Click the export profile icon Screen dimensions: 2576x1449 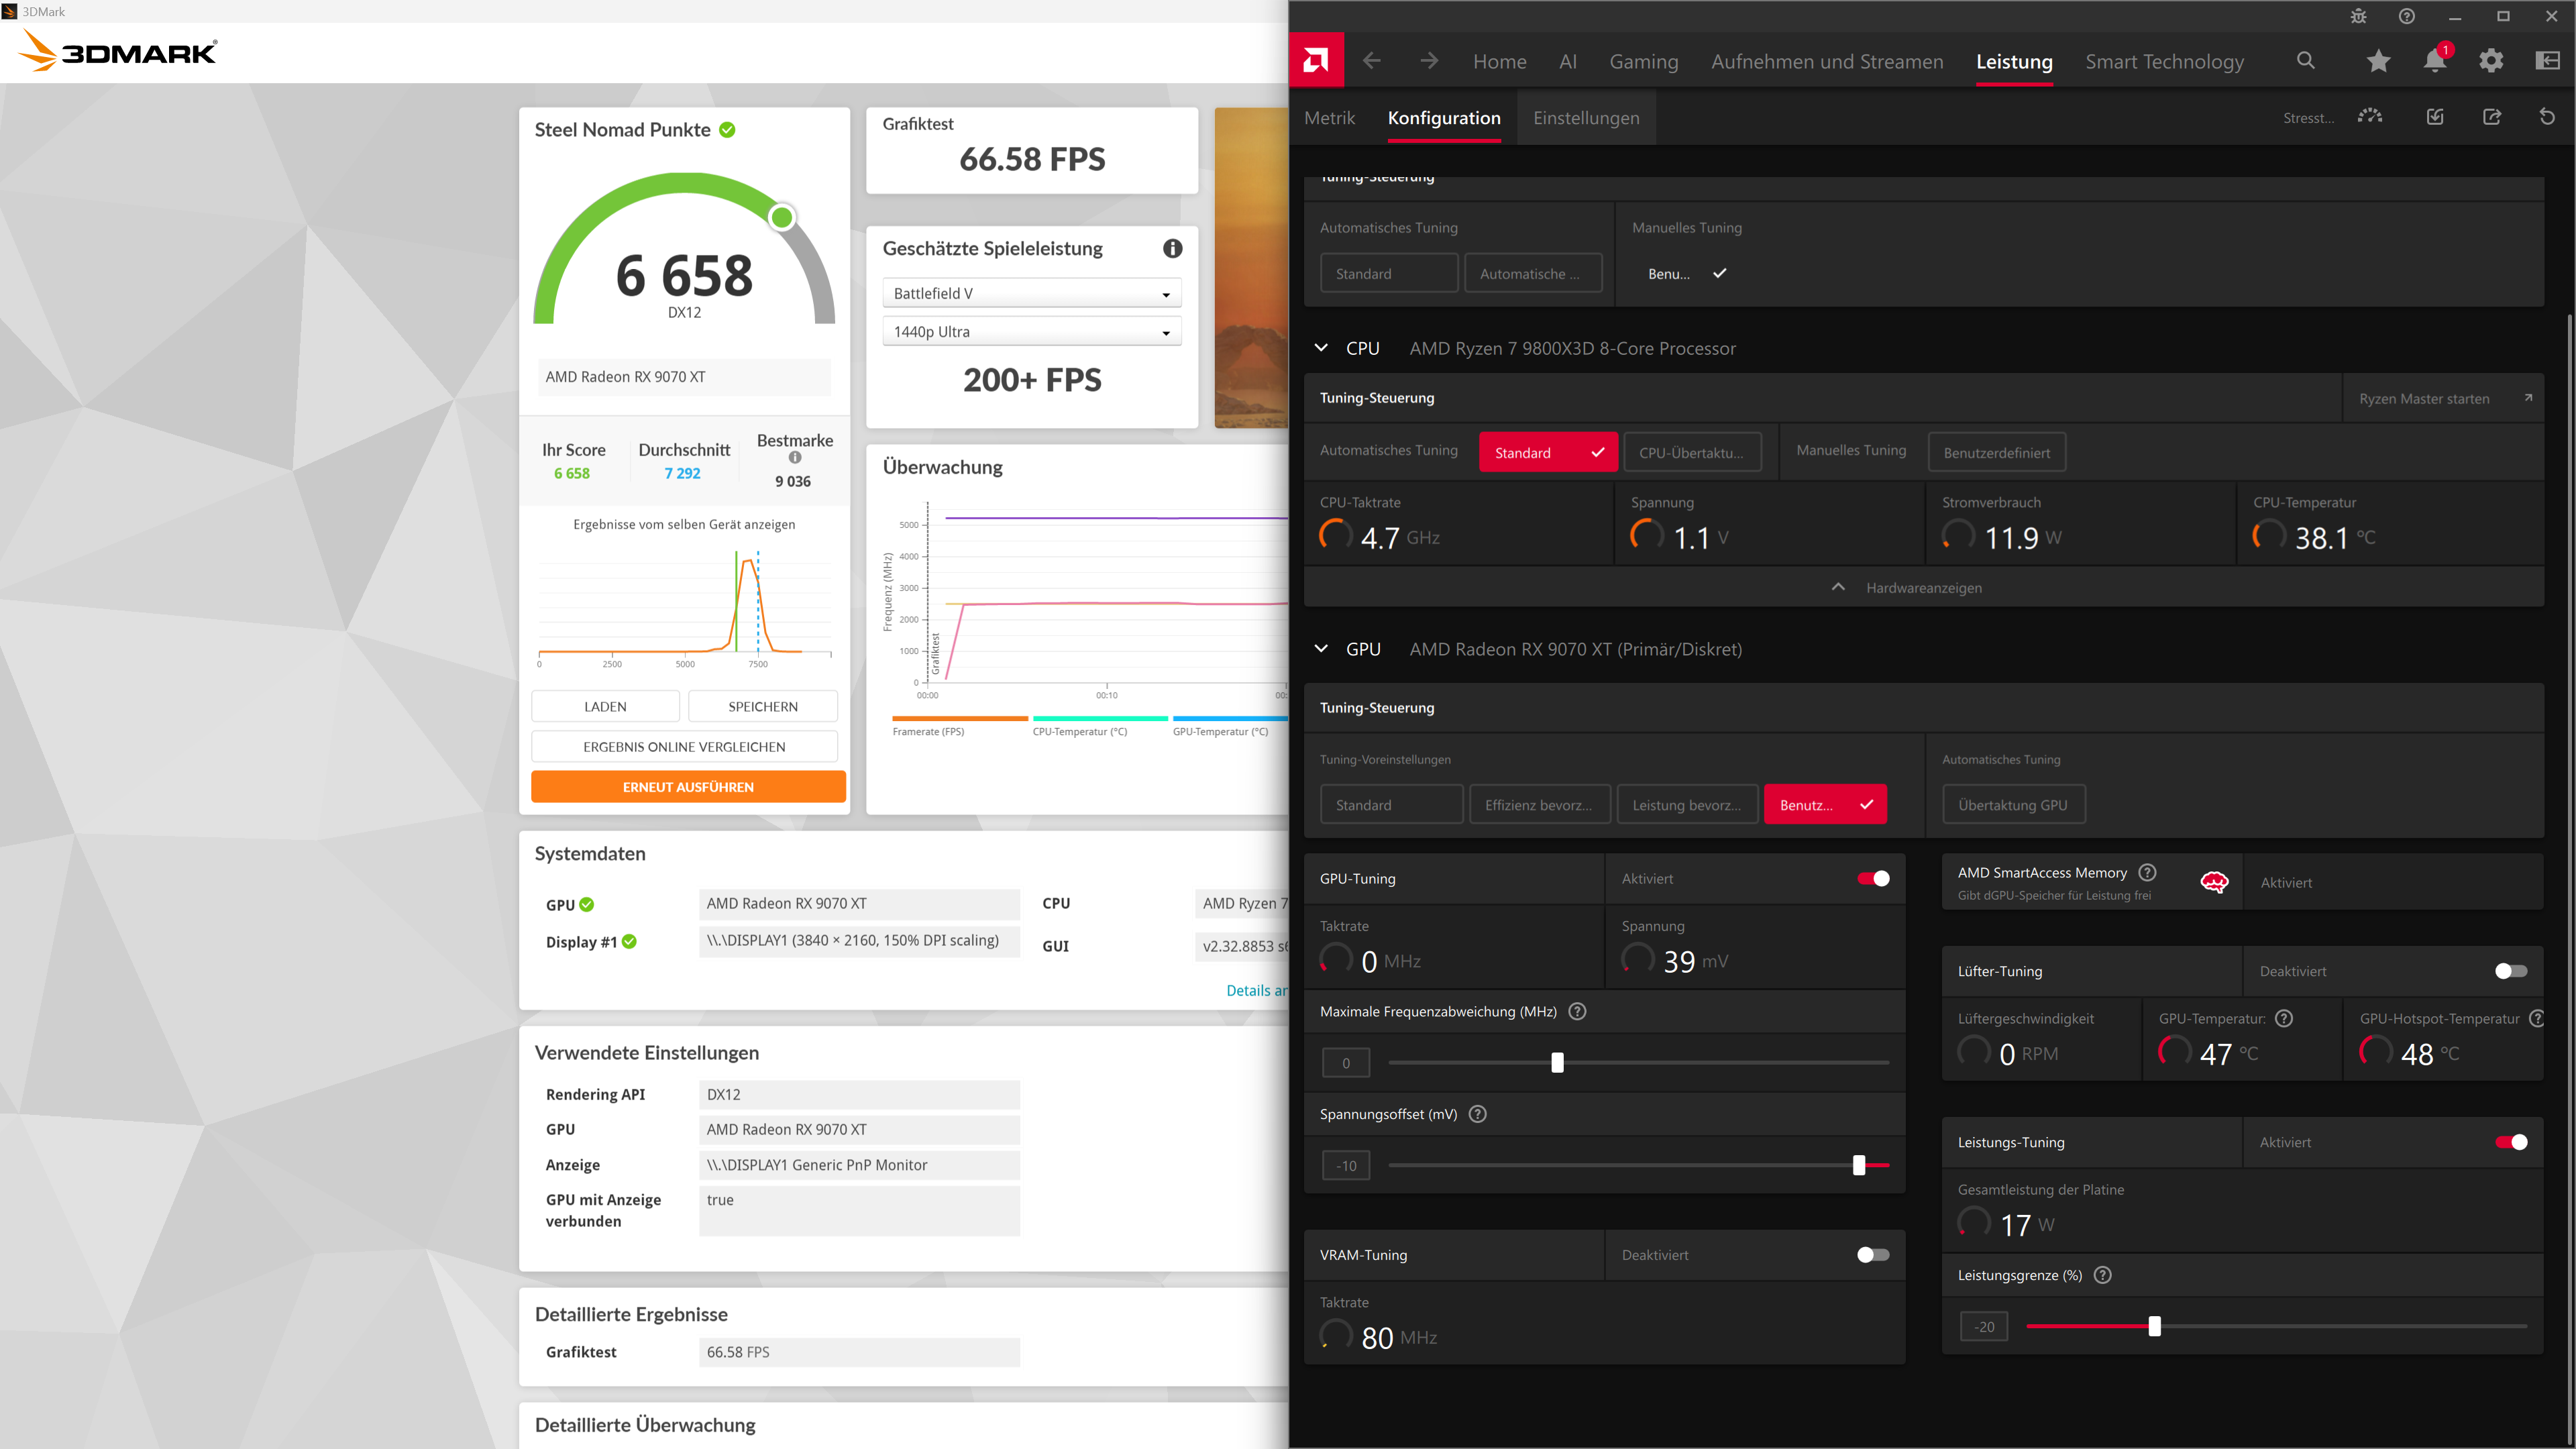tap(2491, 117)
